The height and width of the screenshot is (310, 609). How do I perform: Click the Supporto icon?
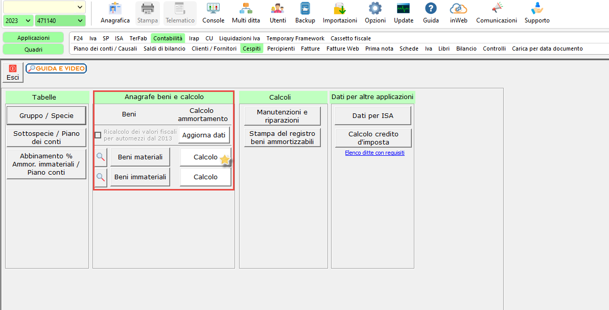tap(537, 13)
